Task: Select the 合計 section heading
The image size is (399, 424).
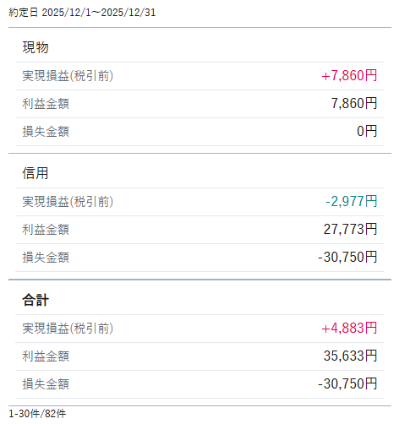Action: 36,300
